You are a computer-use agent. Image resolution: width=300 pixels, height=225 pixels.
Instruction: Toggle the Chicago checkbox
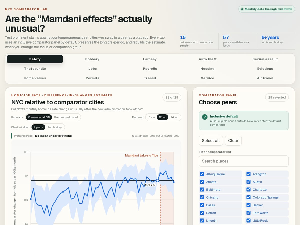point(202,197)
